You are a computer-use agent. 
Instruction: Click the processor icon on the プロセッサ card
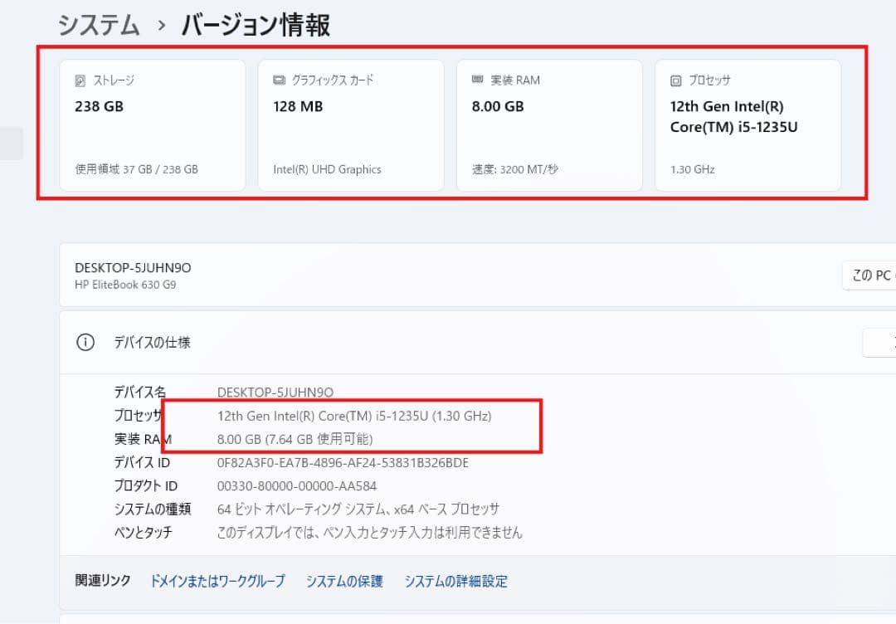pyautogui.click(x=674, y=80)
